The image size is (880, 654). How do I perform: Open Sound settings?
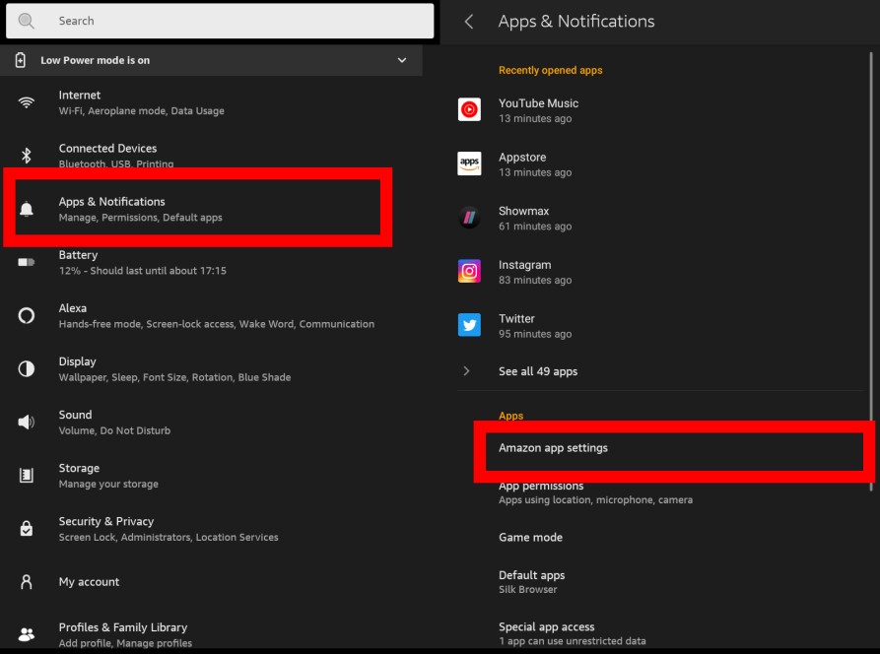click(x=211, y=423)
